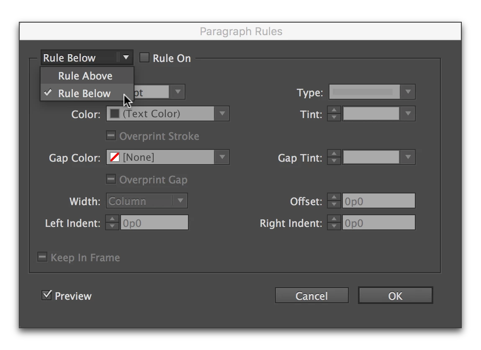Select Rule Above from the dropdown list
This screenshot has height=350, width=481.
[x=85, y=76]
